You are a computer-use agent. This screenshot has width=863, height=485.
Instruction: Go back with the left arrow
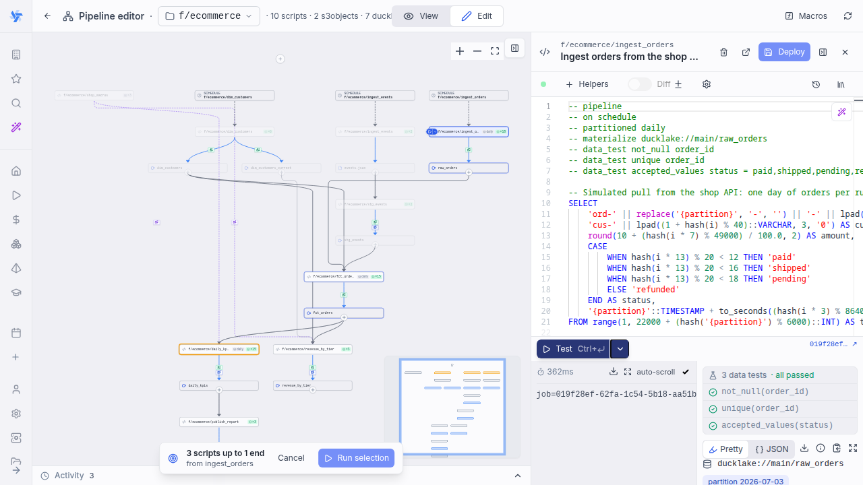click(x=47, y=16)
